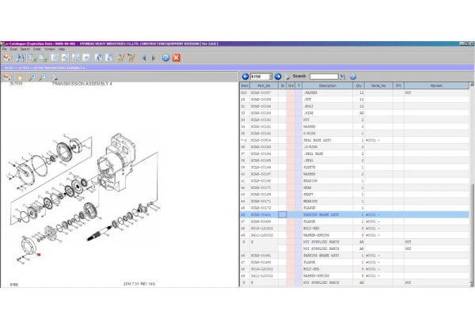Click the Part_No column header
This screenshot has height=329, width=475.
pos(262,85)
